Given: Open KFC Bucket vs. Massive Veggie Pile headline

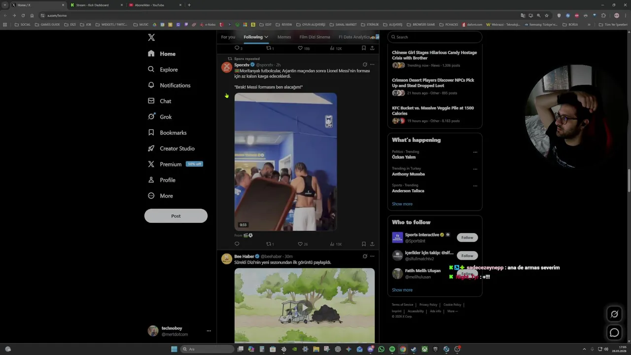Looking at the screenshot, I should tap(433, 110).
